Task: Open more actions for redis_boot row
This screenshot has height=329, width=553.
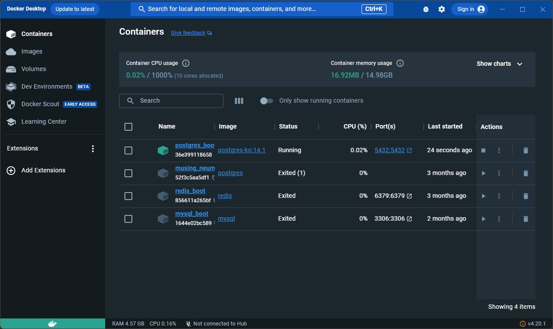Action: click(499, 196)
